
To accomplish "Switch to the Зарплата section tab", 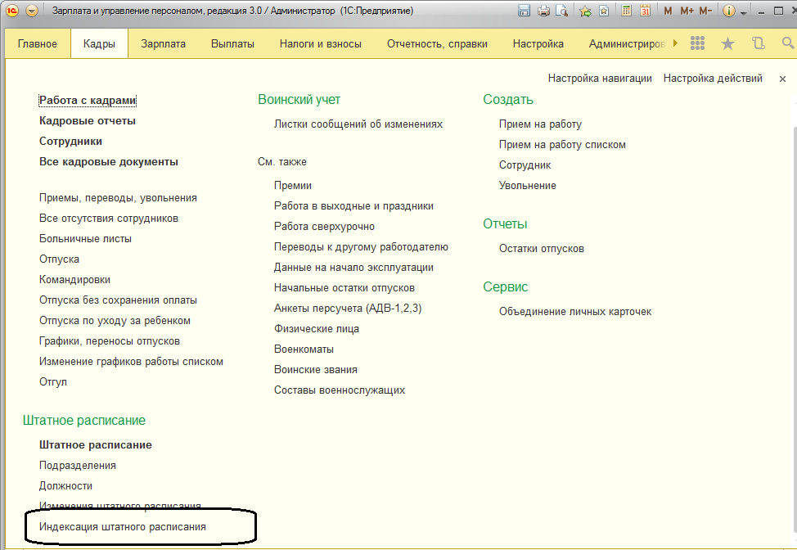I will pyautogui.click(x=163, y=43).
